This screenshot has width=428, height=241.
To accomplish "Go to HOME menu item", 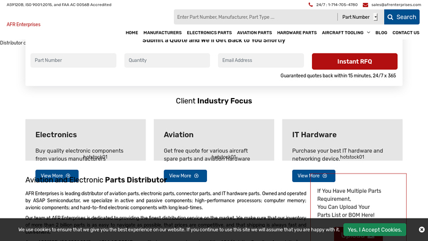I will click(x=132, y=33).
